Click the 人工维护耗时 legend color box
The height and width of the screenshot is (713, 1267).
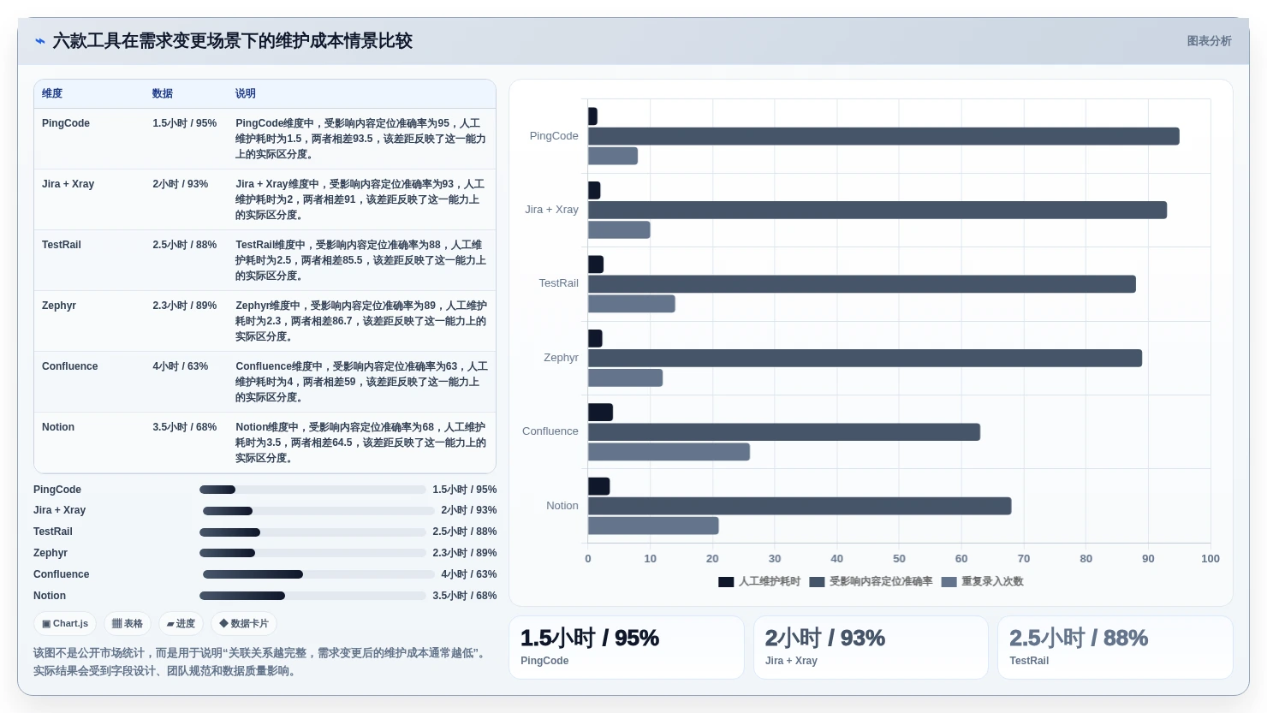(x=726, y=582)
